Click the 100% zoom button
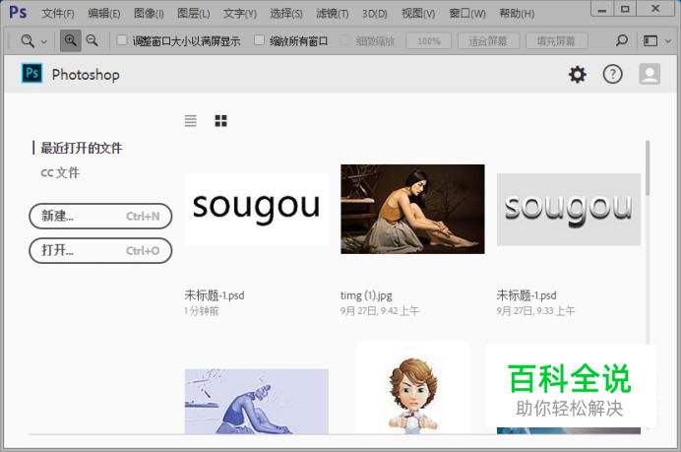Screen dimensions: 681x452 coord(429,41)
